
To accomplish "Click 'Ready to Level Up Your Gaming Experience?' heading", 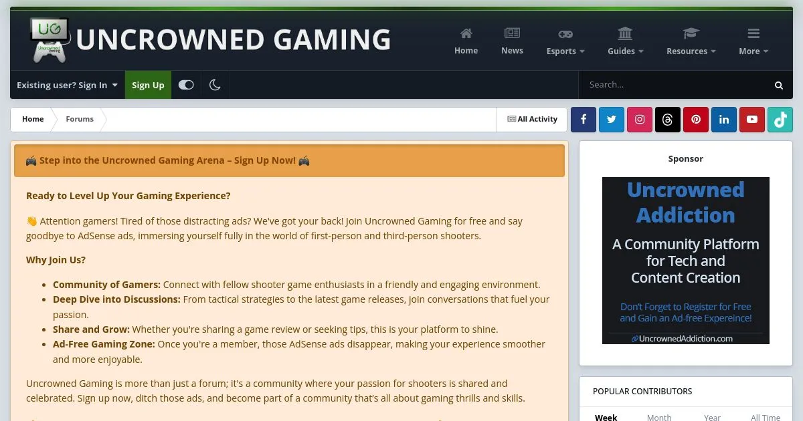I will (x=128, y=196).
